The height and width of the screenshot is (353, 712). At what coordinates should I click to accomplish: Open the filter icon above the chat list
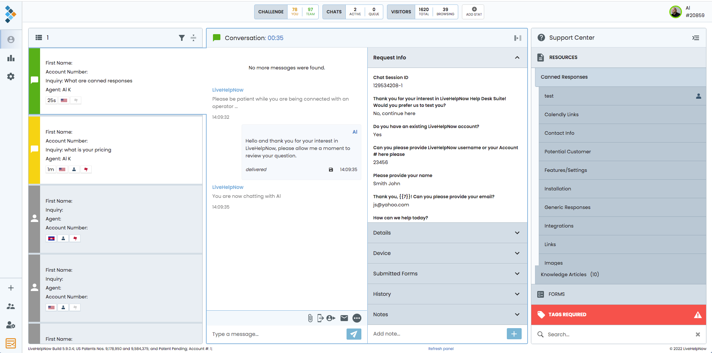181,38
